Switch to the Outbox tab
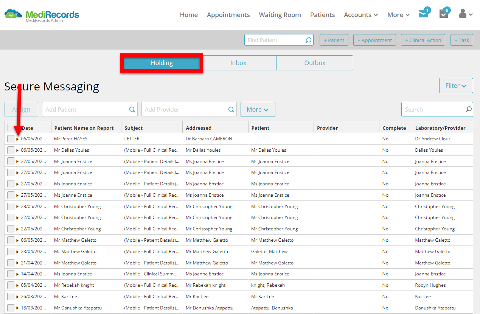This screenshot has width=480, height=314. tap(315, 63)
